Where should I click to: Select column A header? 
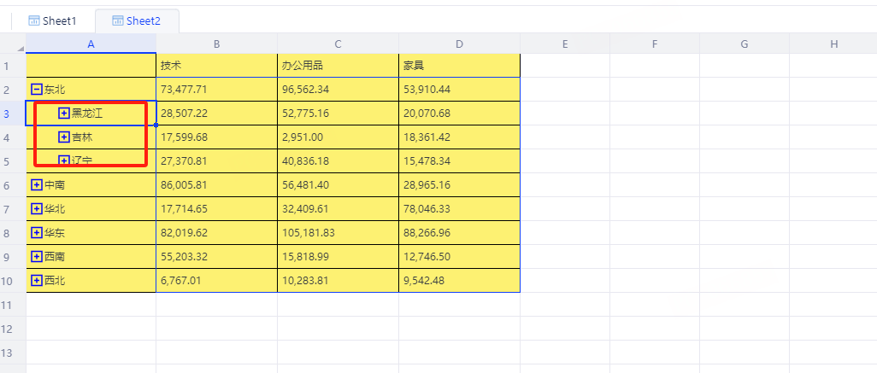pos(91,44)
